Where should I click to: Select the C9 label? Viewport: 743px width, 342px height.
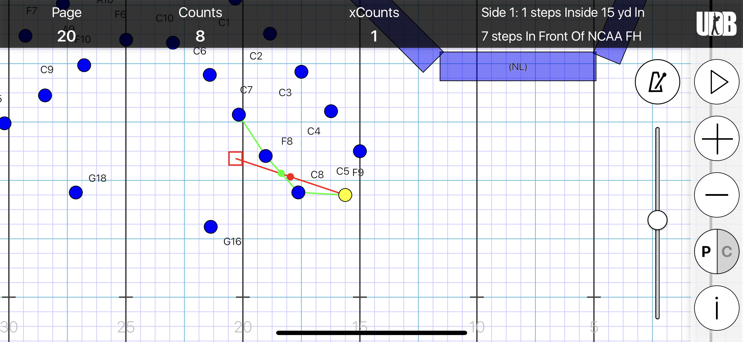click(47, 70)
